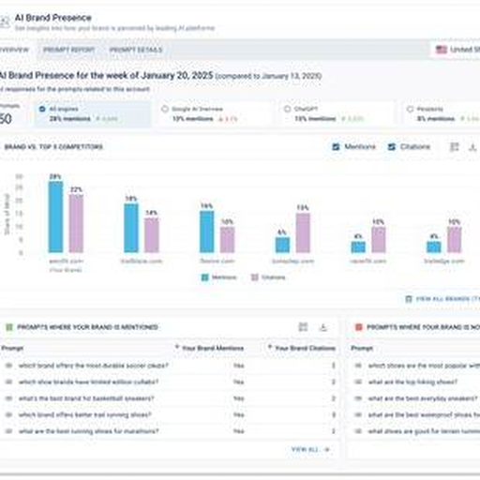
Task: Sort by Your Brand Mentions column arrow
Action: pos(177,347)
